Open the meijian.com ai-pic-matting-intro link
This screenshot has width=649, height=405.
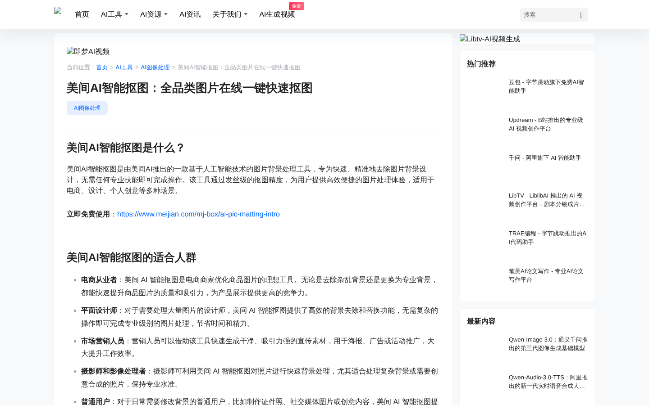[198, 214]
